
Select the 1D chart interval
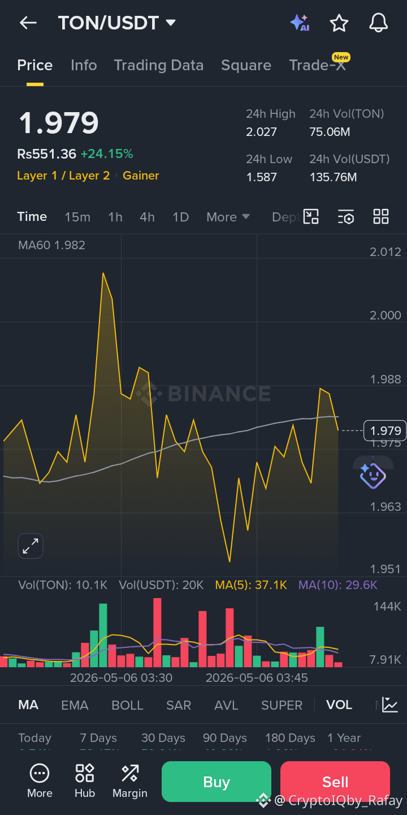[x=180, y=217]
